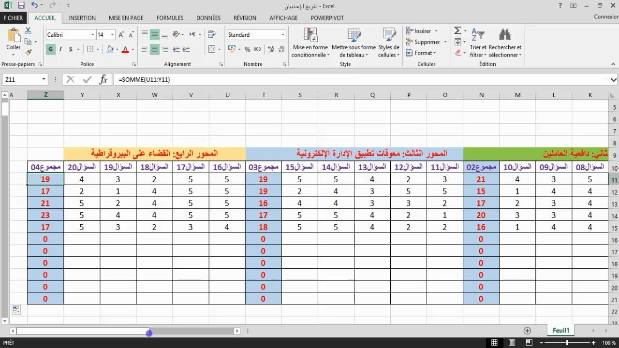Screen dimensions: 619x348
Task: Toggle center horizontal alignment
Action: coord(155,49)
